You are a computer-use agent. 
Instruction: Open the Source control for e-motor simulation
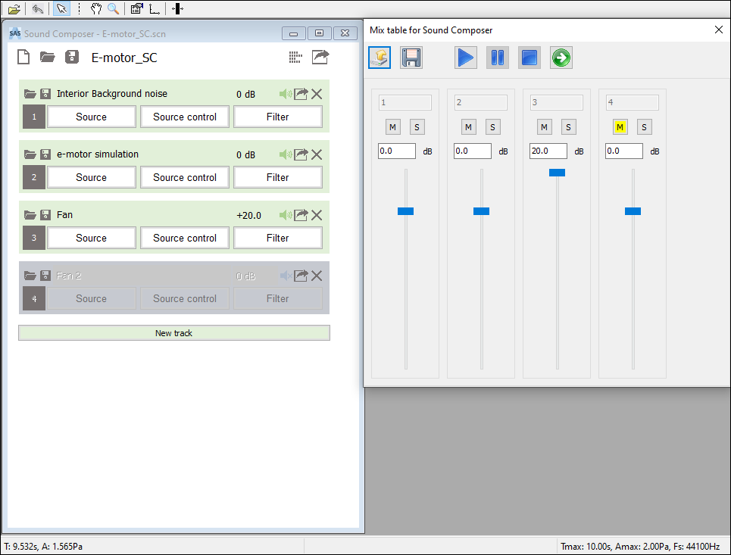(x=184, y=177)
